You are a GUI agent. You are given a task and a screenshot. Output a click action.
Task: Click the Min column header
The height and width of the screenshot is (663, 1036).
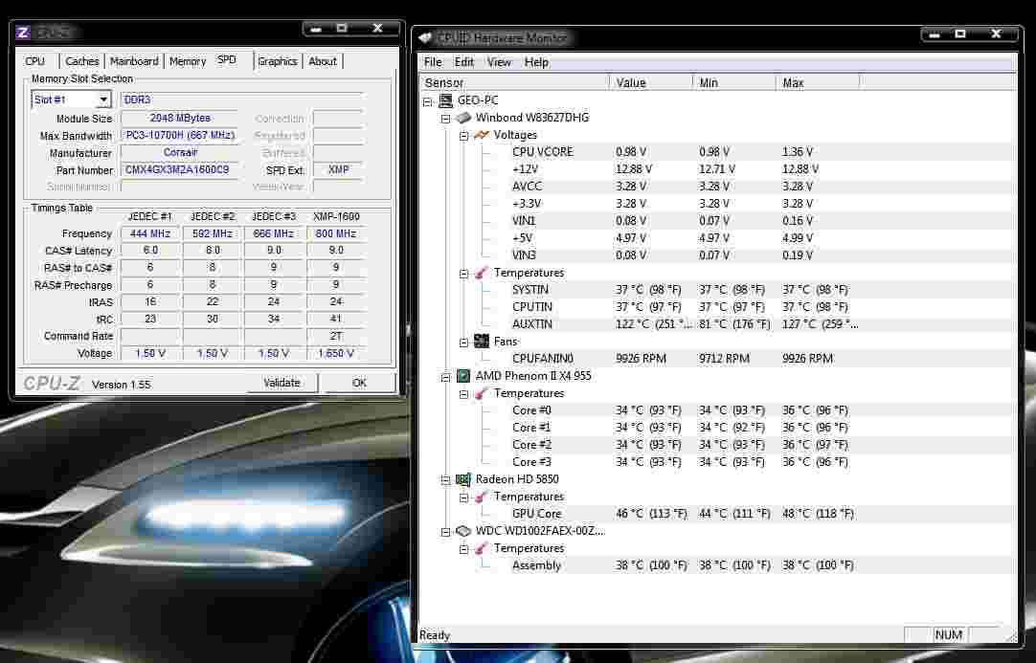tap(734, 82)
